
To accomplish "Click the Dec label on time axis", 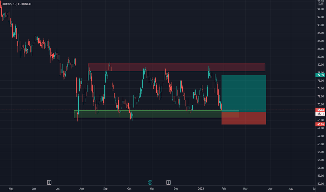I will pyautogui.click(x=176, y=189).
